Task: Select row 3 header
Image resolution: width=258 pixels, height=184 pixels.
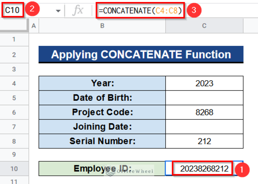Action: [x=14, y=69]
